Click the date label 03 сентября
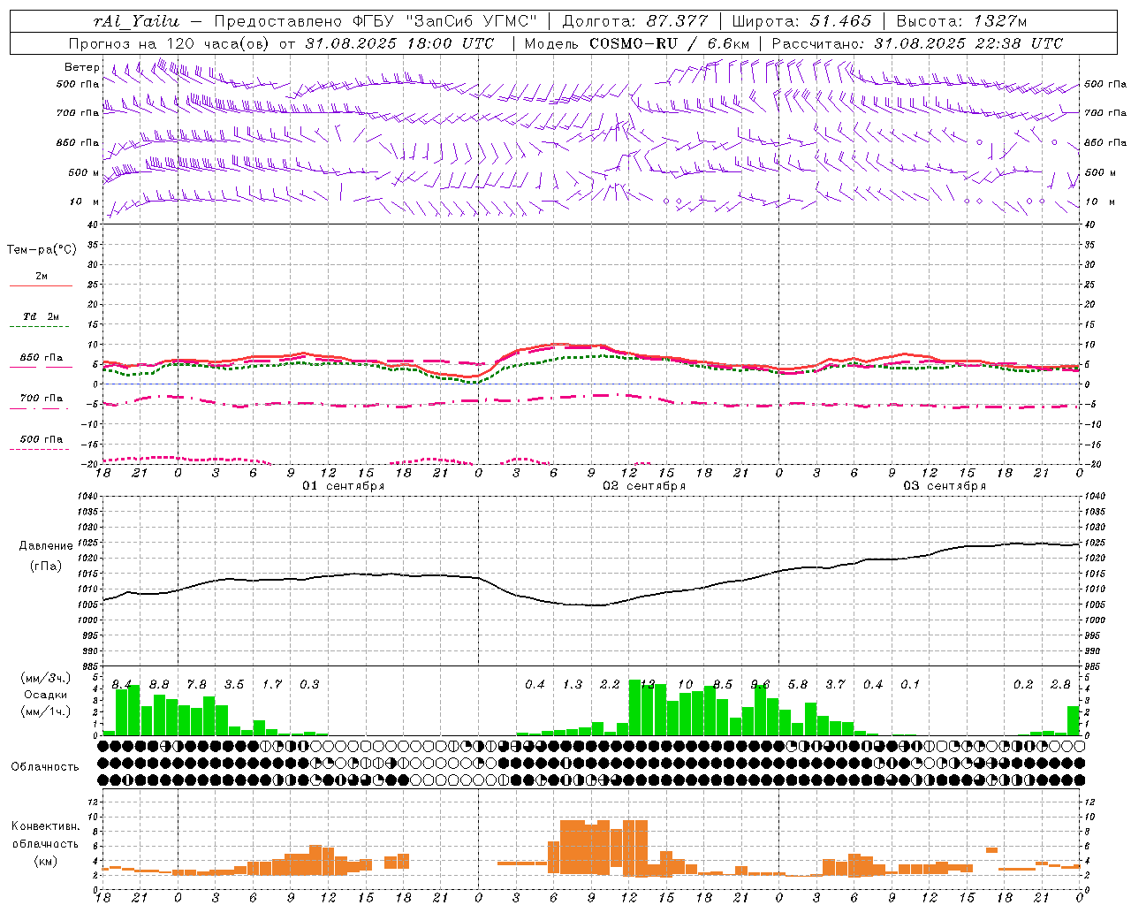1131x905 pixels. coord(945,486)
